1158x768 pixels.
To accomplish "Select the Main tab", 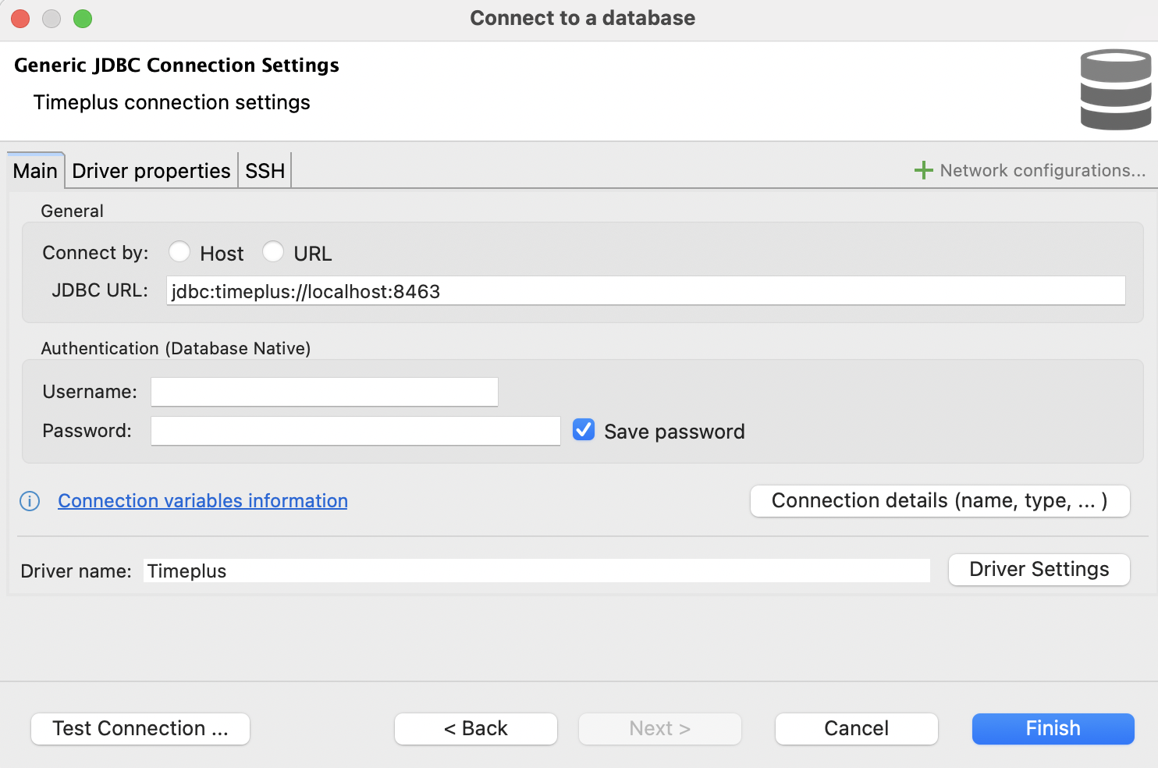I will (x=35, y=171).
